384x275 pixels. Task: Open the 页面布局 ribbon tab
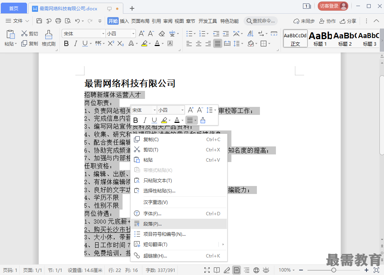(140, 21)
